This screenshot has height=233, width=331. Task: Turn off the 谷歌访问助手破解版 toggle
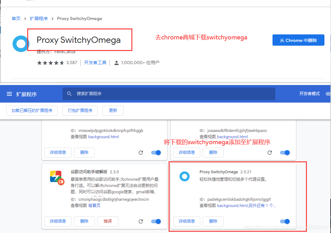tap(156, 221)
